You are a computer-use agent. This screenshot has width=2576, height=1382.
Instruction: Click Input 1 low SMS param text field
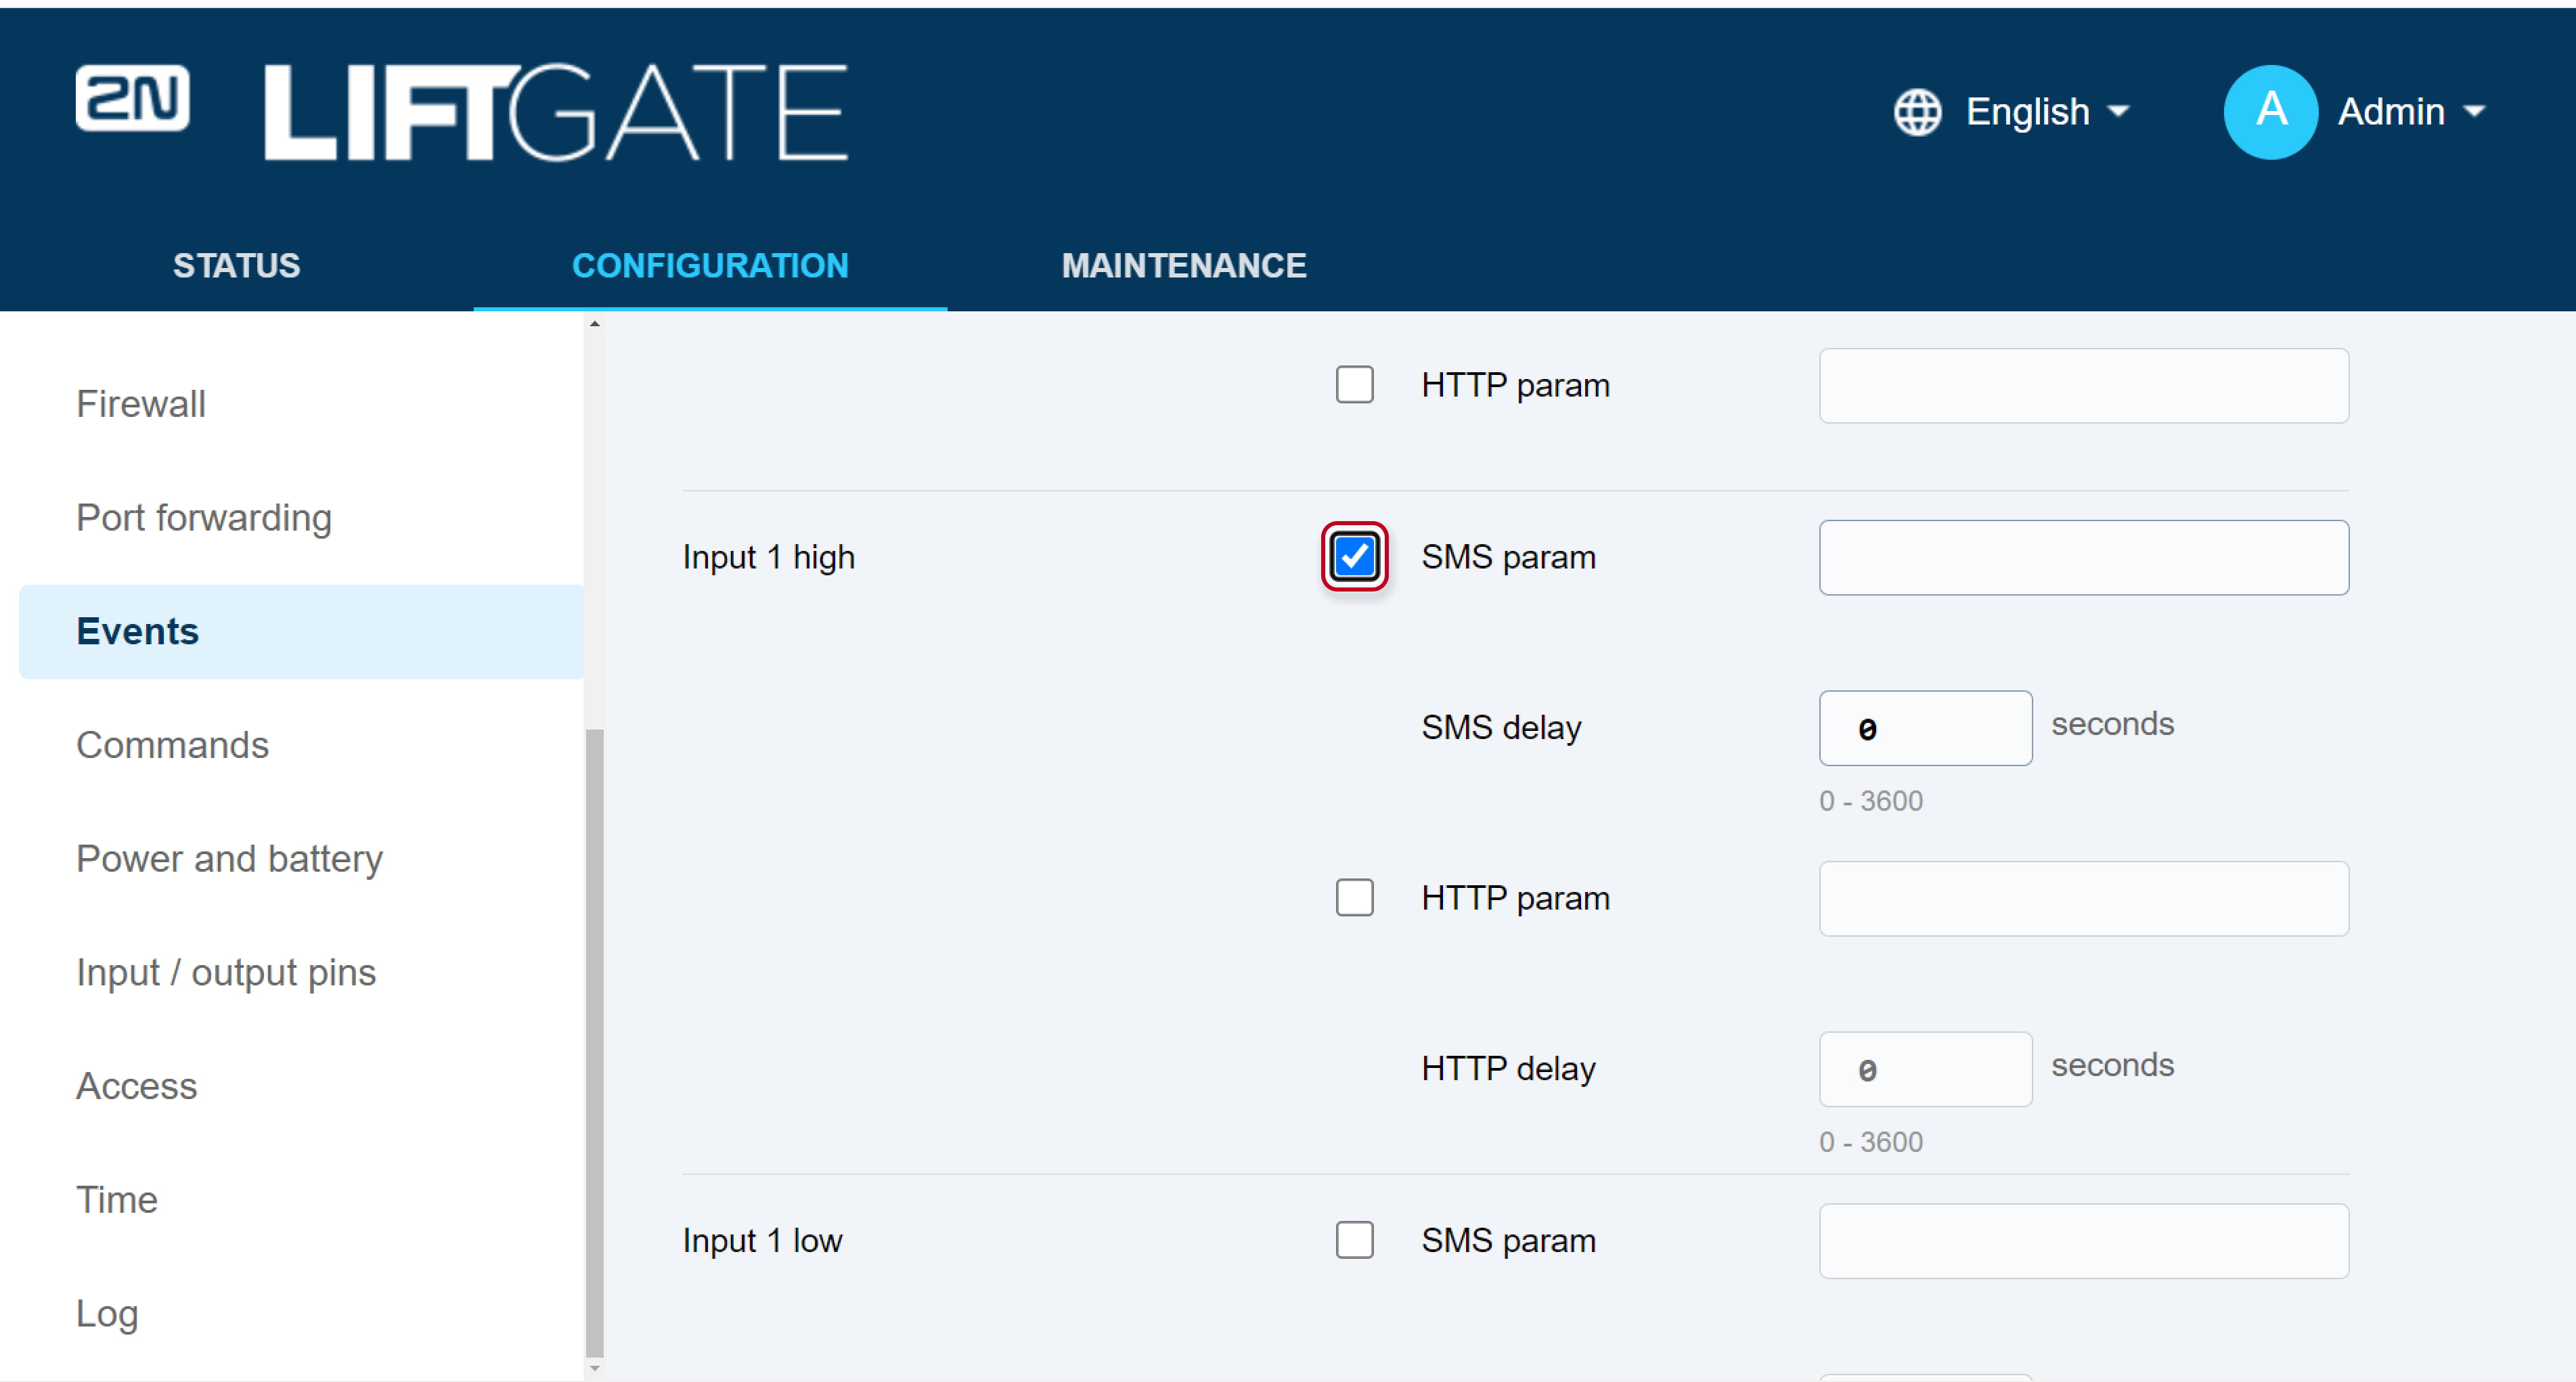point(2084,1241)
